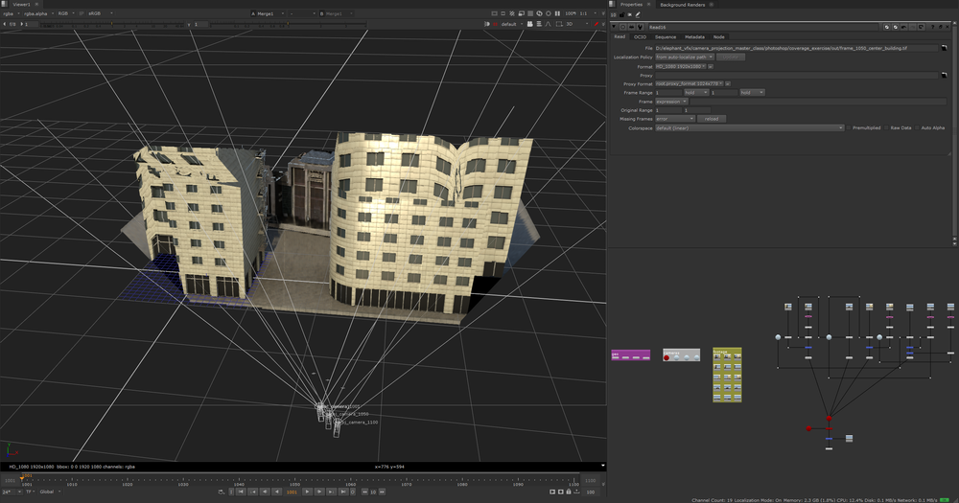The image size is (959, 503).
Task: Expand the Missing Frames error dropdown
Action: pyautogui.click(x=674, y=119)
